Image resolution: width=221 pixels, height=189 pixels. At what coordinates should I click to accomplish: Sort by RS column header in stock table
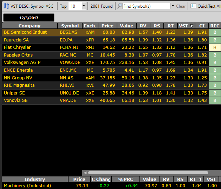[x=157, y=26]
